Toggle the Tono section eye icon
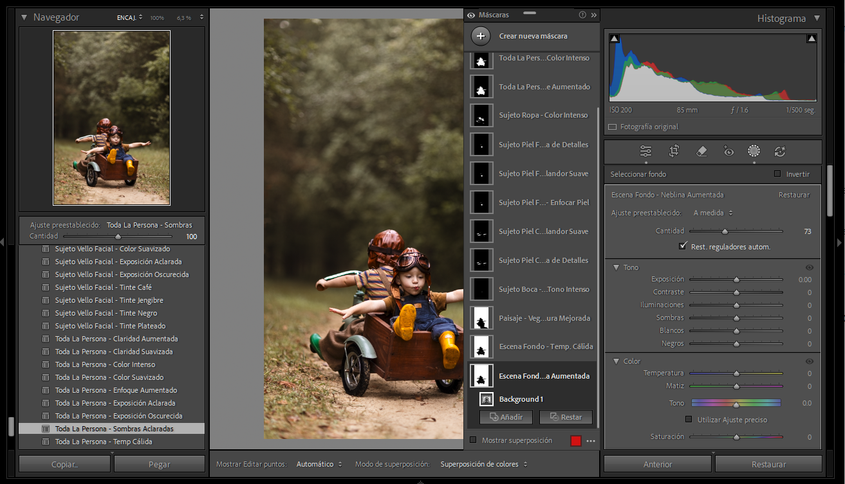The height and width of the screenshot is (484, 845). tap(809, 267)
